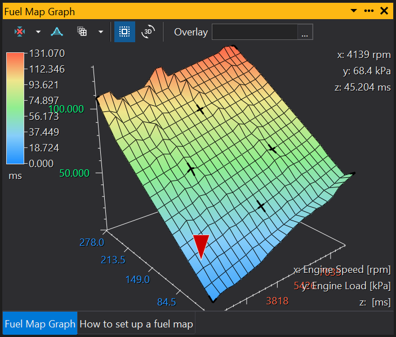Click the bottommost black cross marker on surface
Image resolution: width=396 pixels, height=337 pixels.
click(261, 206)
